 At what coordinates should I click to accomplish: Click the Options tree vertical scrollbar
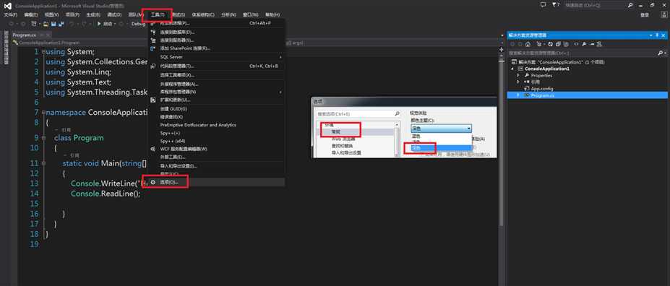pyautogui.click(x=398, y=139)
